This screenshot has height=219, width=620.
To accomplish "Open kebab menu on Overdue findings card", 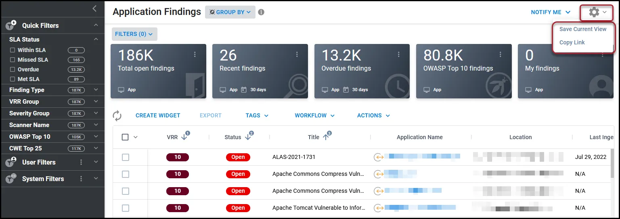I will point(399,54).
